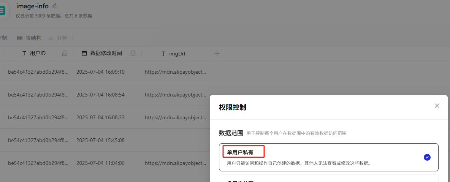Click the text-type icon beside 用户ID
This screenshot has width=450, height=182.
[x=24, y=53]
